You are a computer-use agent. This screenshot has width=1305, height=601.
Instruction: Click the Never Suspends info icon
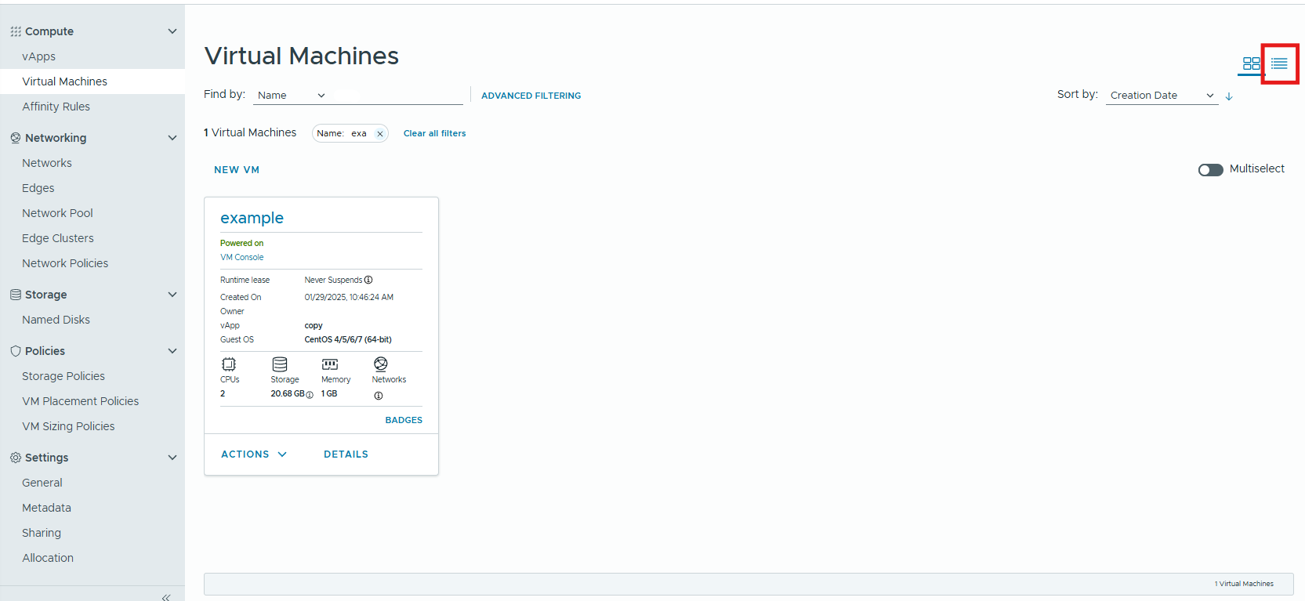(368, 280)
